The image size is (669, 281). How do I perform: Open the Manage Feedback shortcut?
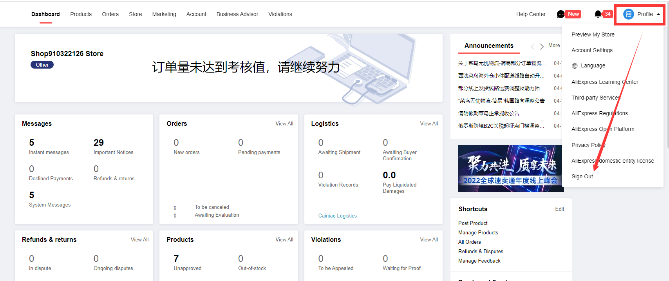pyautogui.click(x=479, y=261)
